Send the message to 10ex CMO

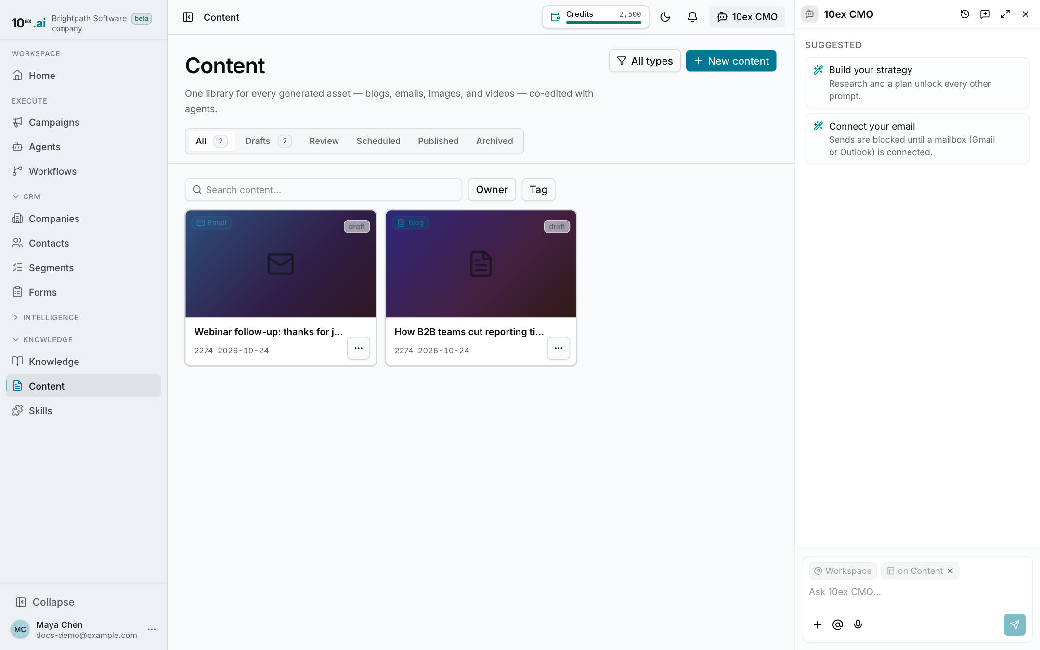(x=1014, y=624)
